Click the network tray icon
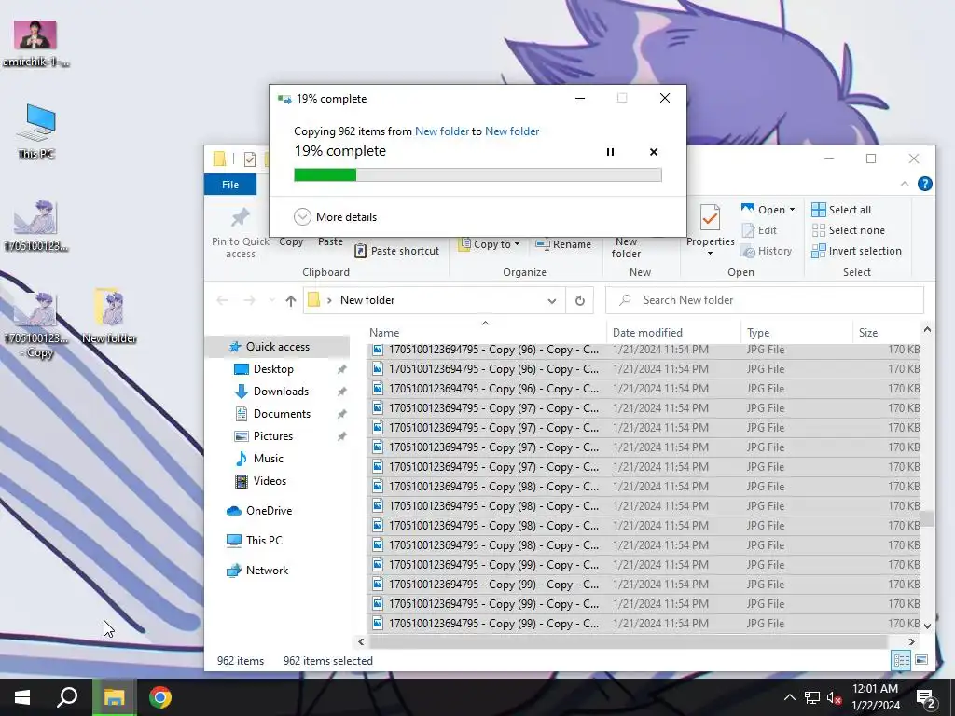955x716 pixels. [812, 697]
